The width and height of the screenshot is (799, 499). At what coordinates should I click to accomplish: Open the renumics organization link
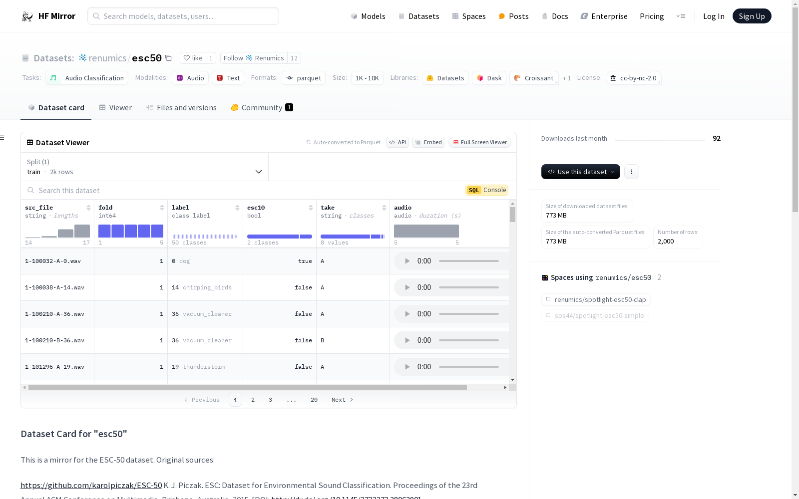point(107,58)
